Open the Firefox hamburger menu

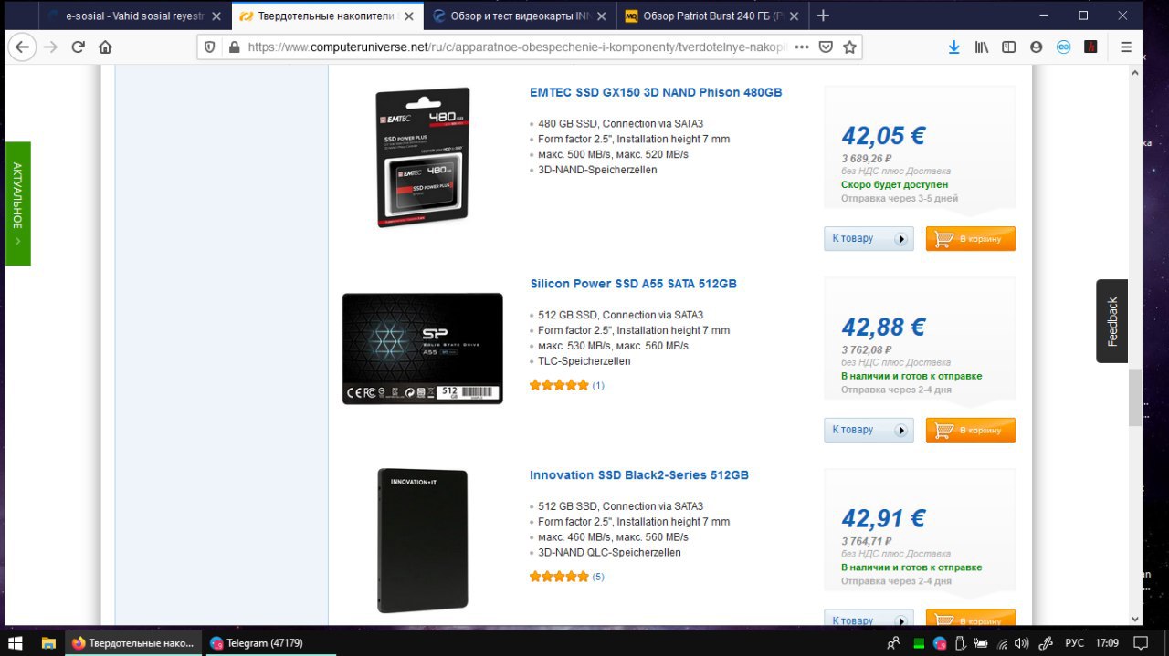pyautogui.click(x=1126, y=47)
